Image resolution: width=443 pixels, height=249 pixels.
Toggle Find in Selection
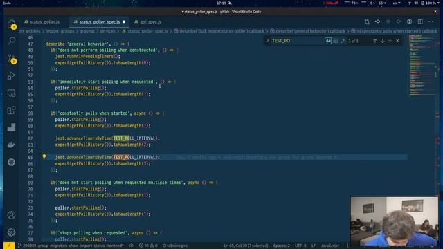point(390,41)
